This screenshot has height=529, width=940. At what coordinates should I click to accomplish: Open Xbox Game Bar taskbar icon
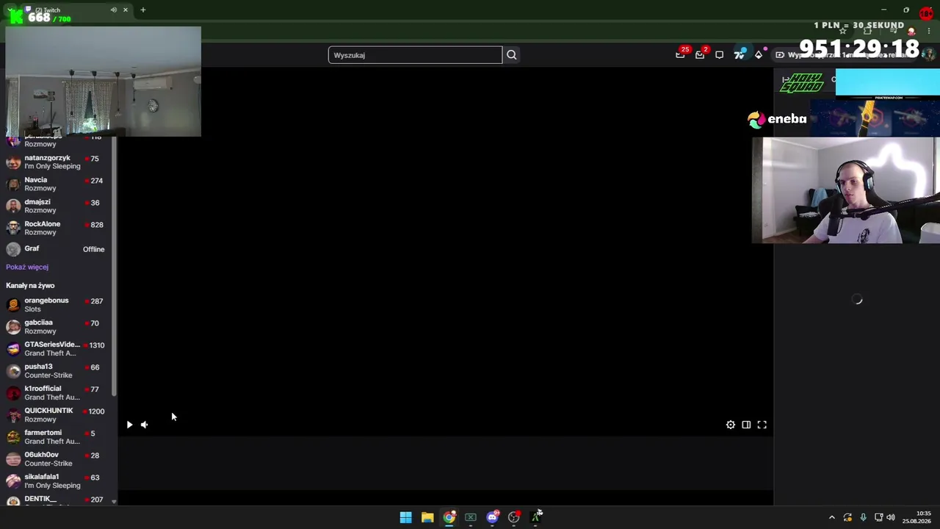471,517
